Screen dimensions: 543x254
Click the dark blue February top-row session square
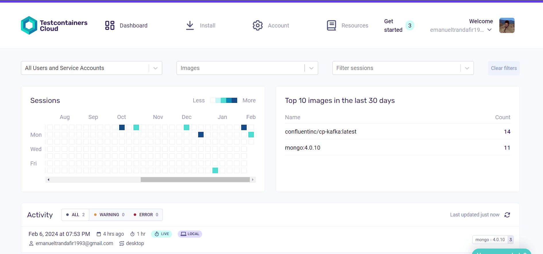click(x=244, y=127)
